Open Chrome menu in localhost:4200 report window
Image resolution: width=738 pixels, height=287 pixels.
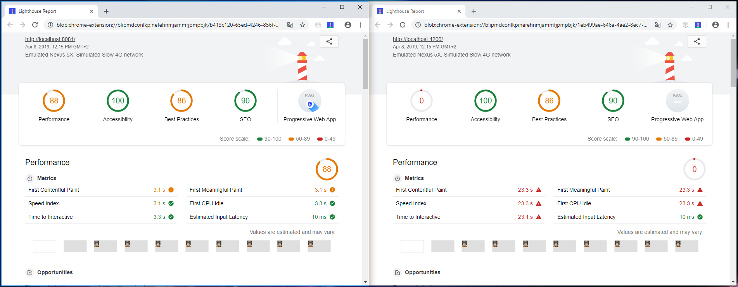[728, 25]
